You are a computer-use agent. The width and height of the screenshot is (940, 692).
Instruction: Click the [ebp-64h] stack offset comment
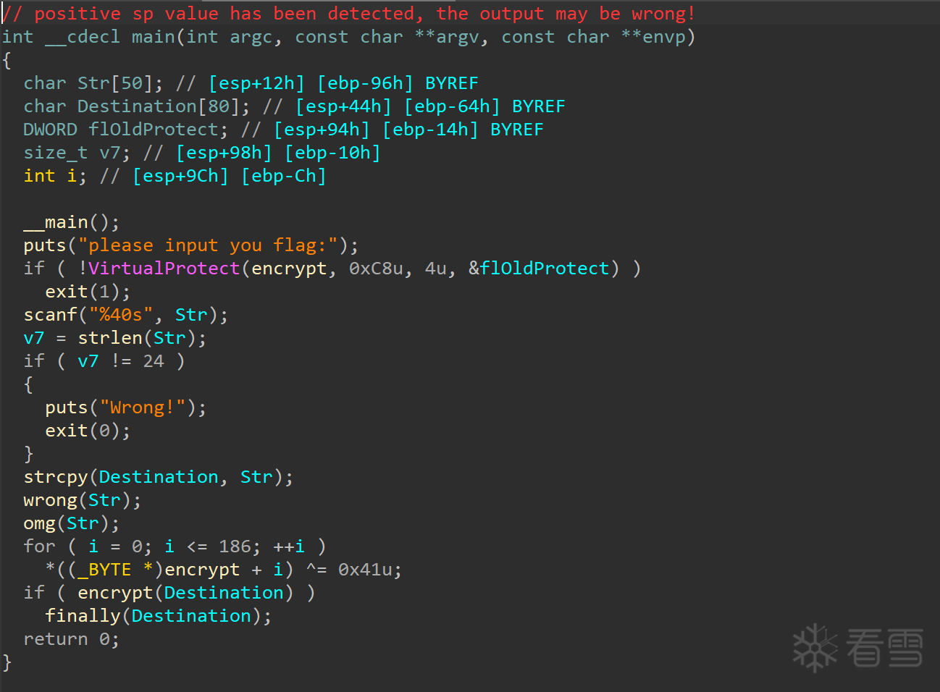452,106
